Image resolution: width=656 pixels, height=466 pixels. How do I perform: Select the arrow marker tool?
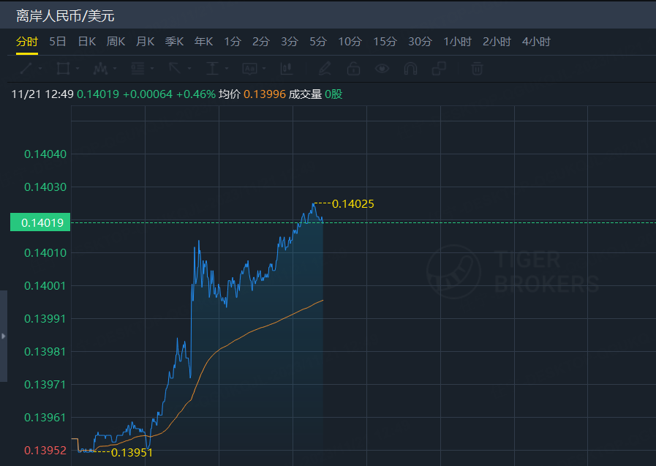(175, 68)
